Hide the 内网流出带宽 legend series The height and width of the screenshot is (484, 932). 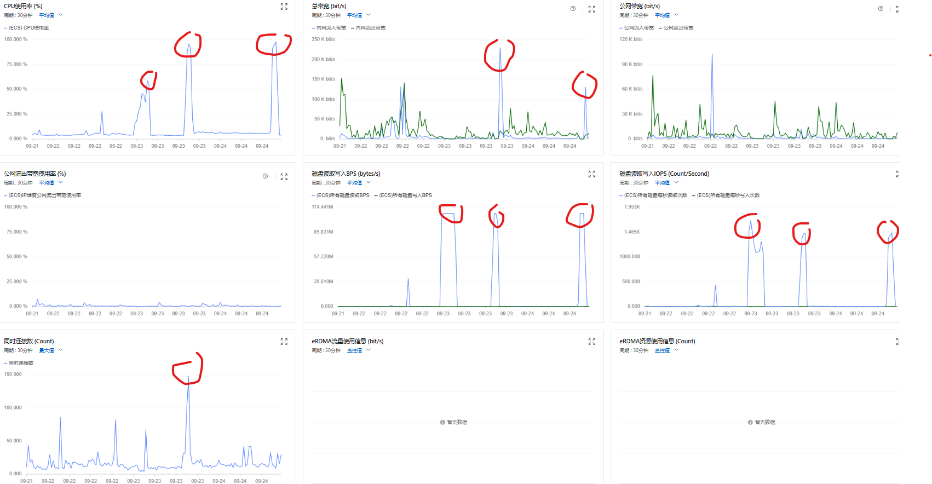pyautogui.click(x=370, y=28)
